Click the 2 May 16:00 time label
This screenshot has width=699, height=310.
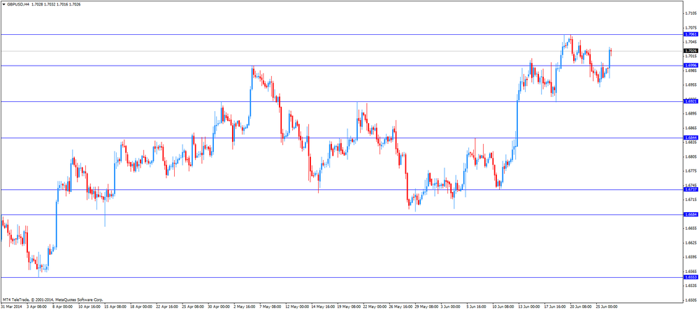point(245,307)
